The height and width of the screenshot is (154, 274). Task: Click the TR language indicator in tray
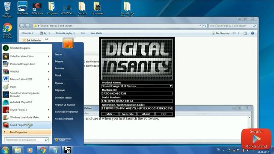pos(218,150)
